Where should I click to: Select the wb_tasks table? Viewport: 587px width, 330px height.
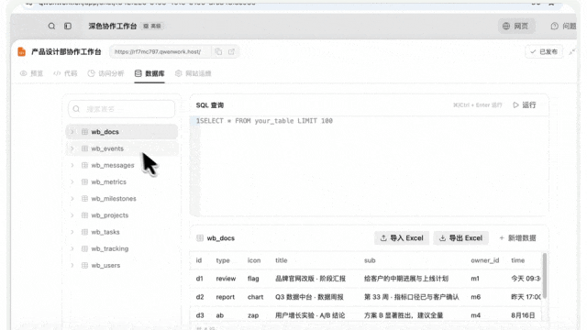coord(122,232)
